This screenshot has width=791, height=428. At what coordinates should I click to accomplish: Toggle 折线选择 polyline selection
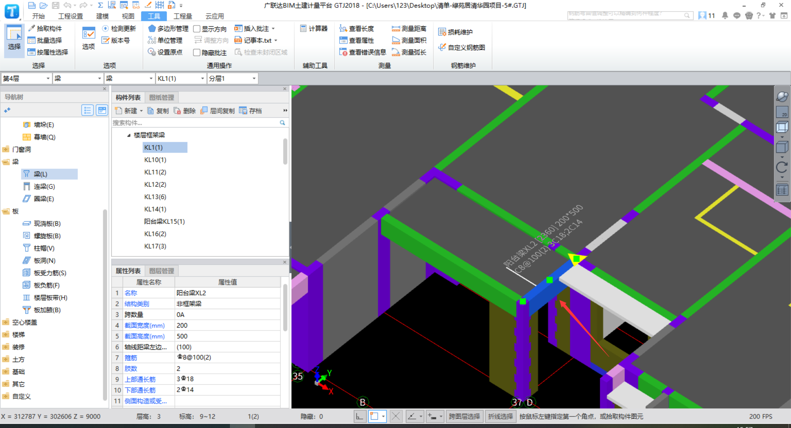pos(501,416)
